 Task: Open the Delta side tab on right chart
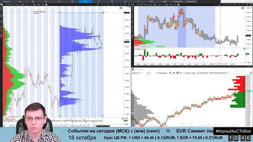point(132,36)
